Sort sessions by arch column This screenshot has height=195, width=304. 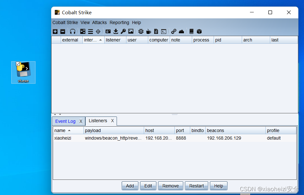[x=256, y=40]
